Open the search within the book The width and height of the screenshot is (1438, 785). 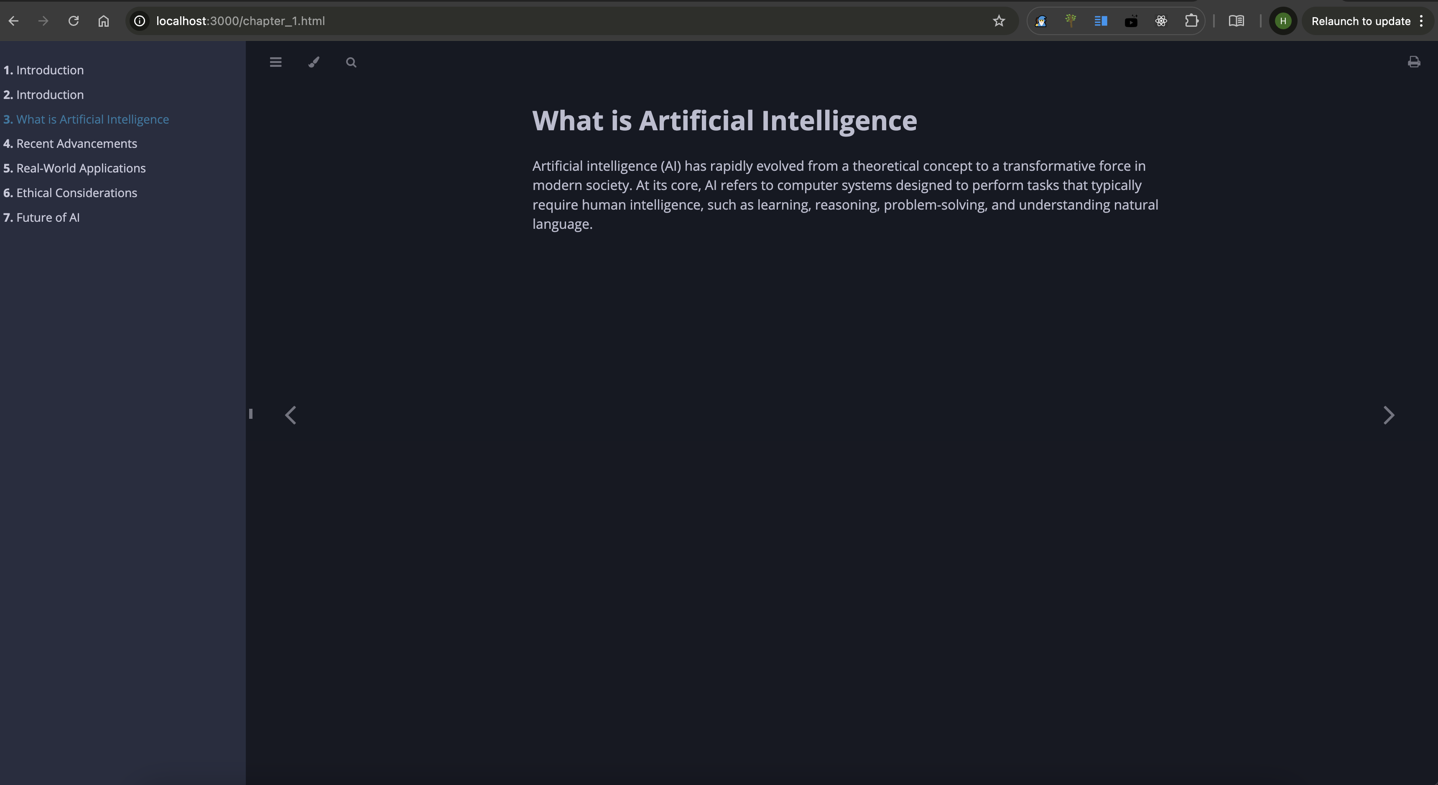pos(351,62)
